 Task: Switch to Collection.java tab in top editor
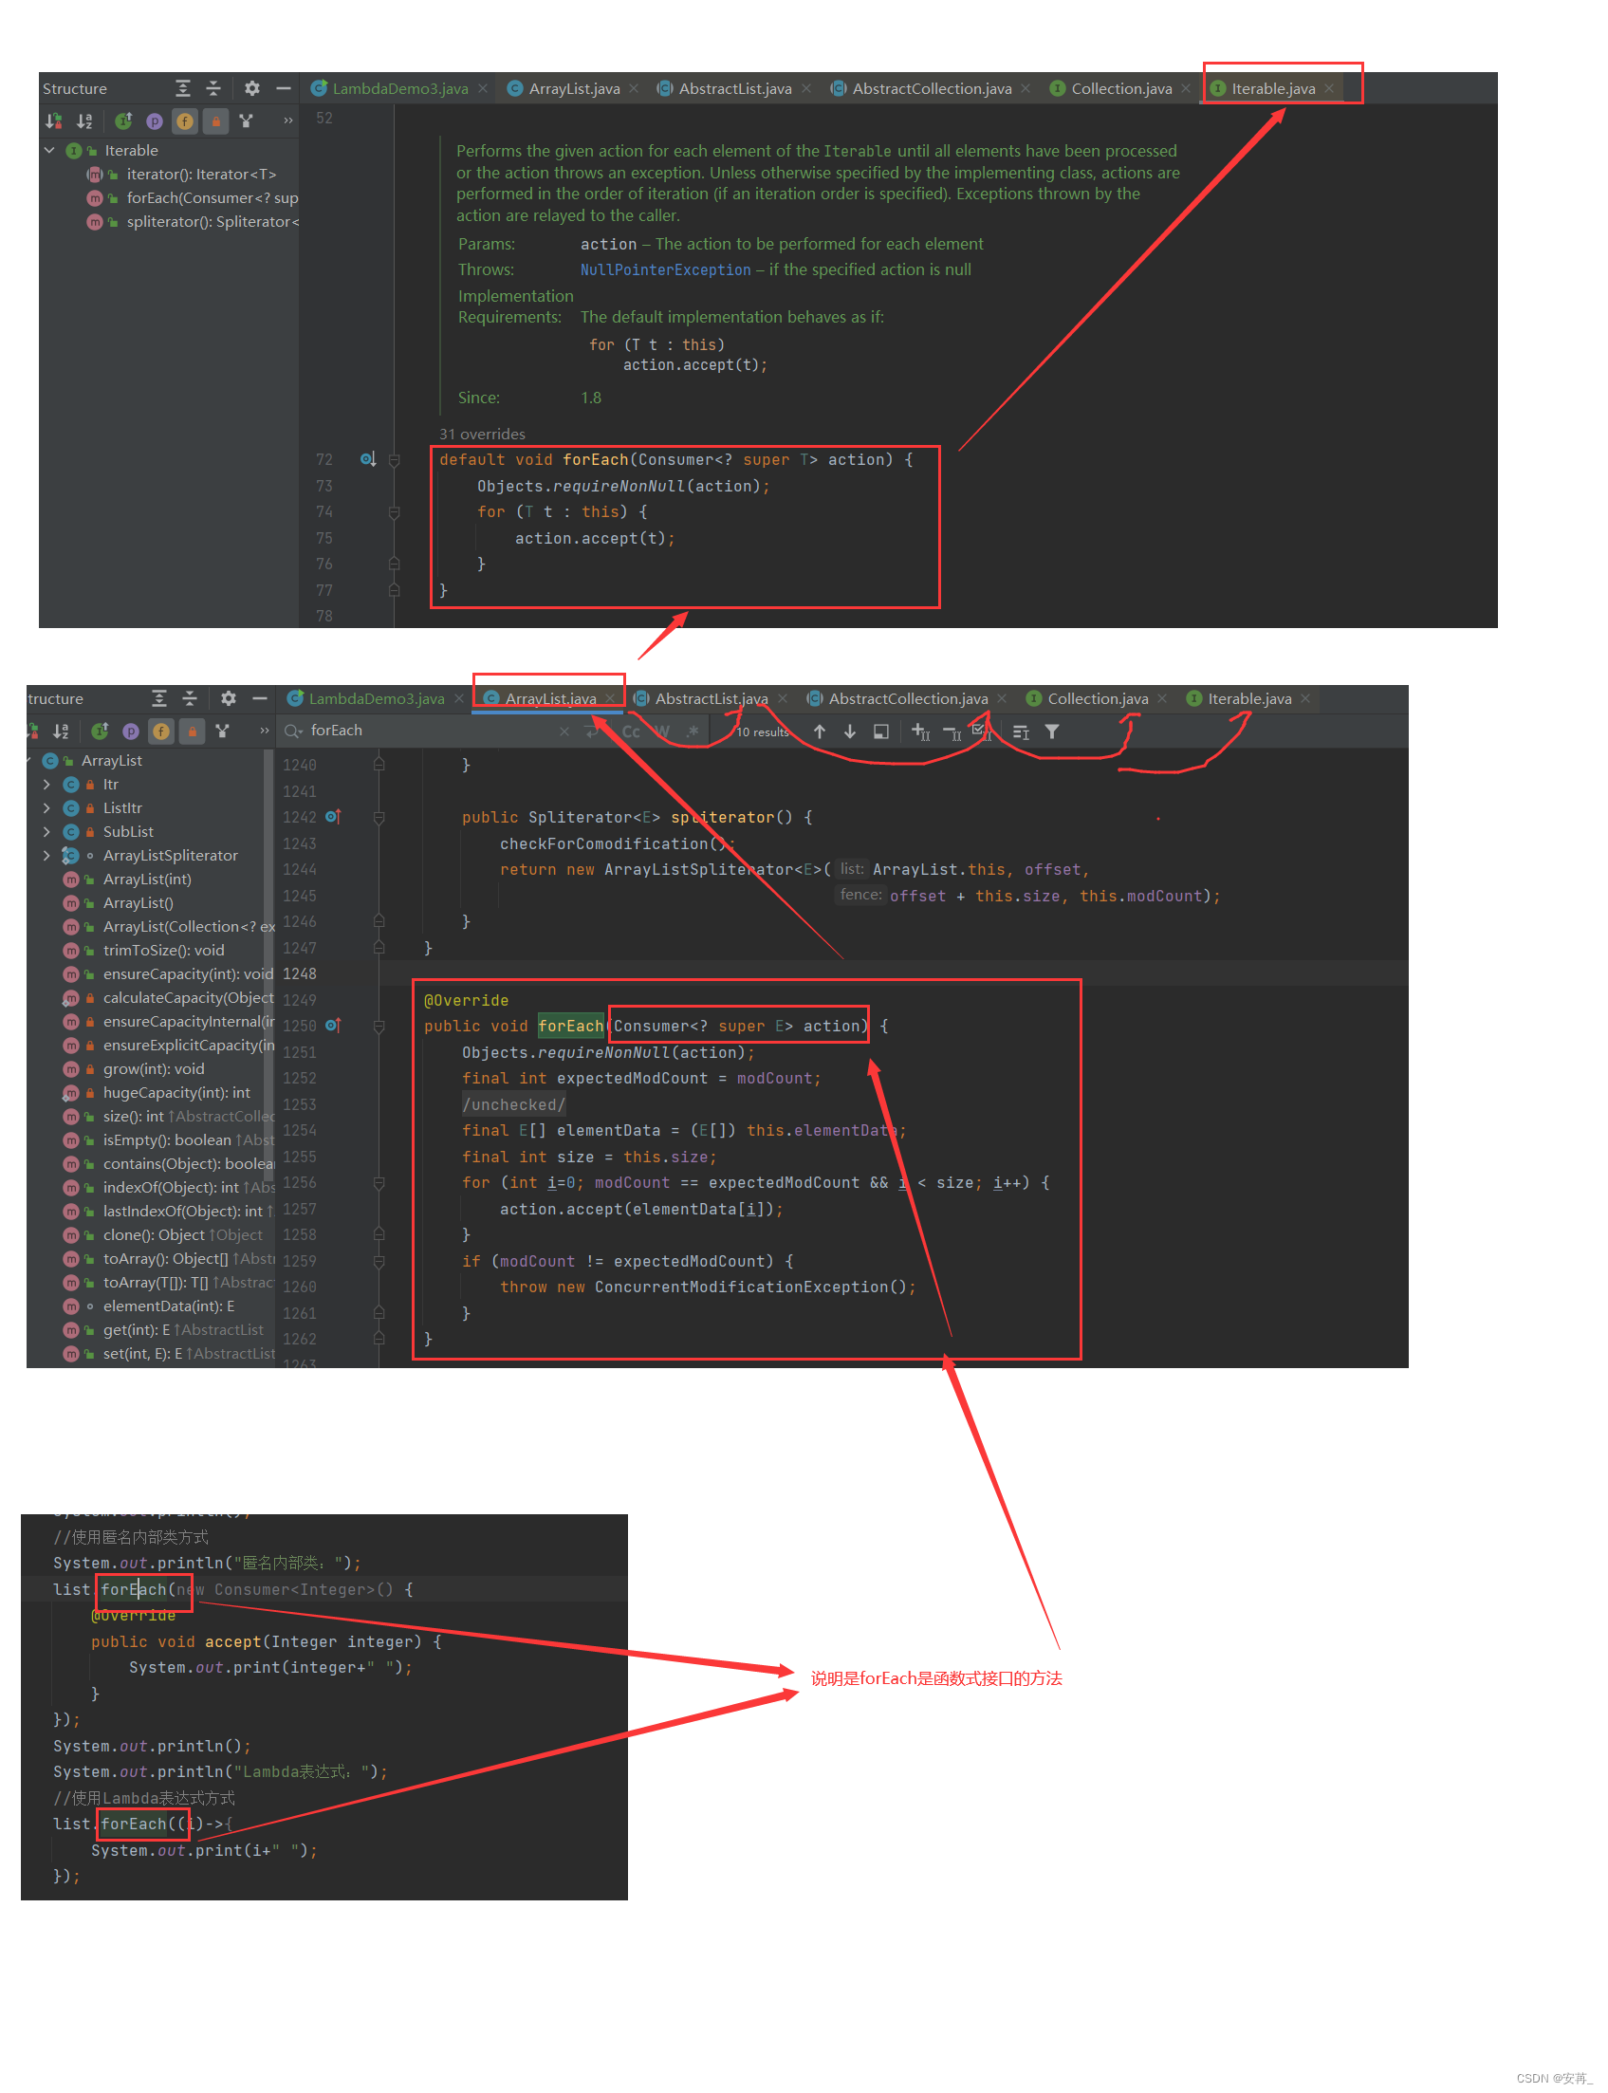coord(1120,88)
